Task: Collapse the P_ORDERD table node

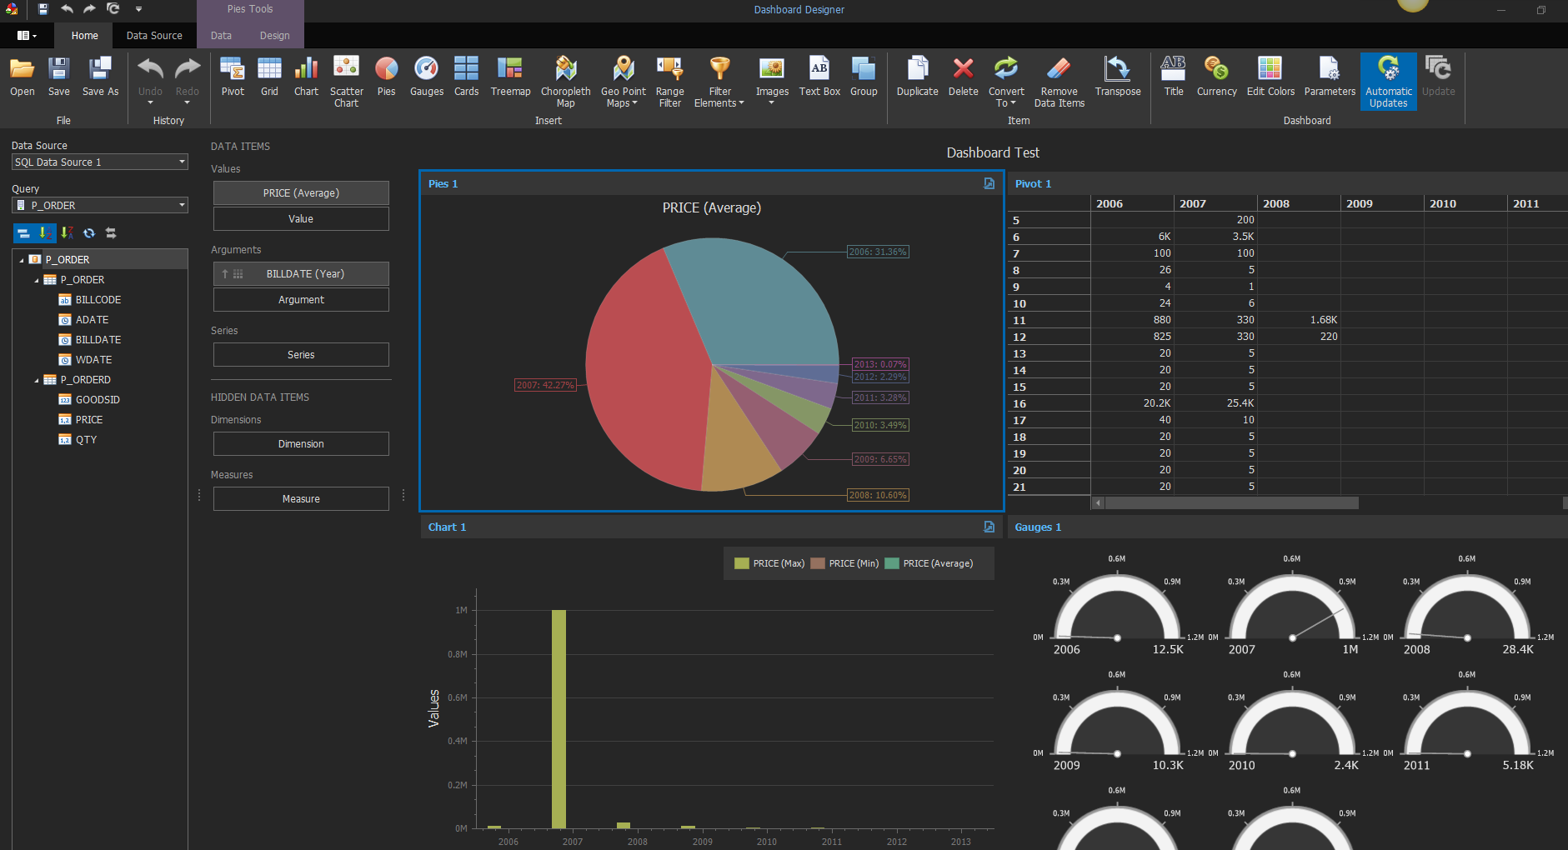Action: (37, 380)
